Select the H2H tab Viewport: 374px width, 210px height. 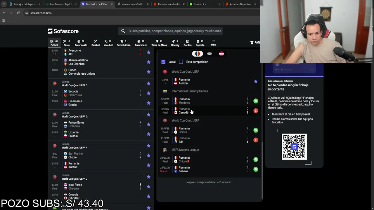[x=209, y=54]
